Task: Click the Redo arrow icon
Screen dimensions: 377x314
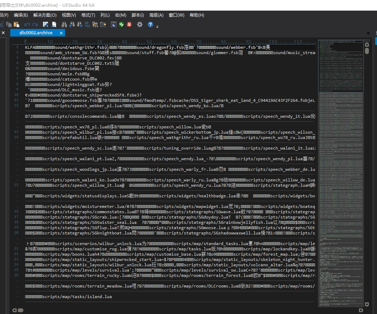Action: tap(35, 24)
